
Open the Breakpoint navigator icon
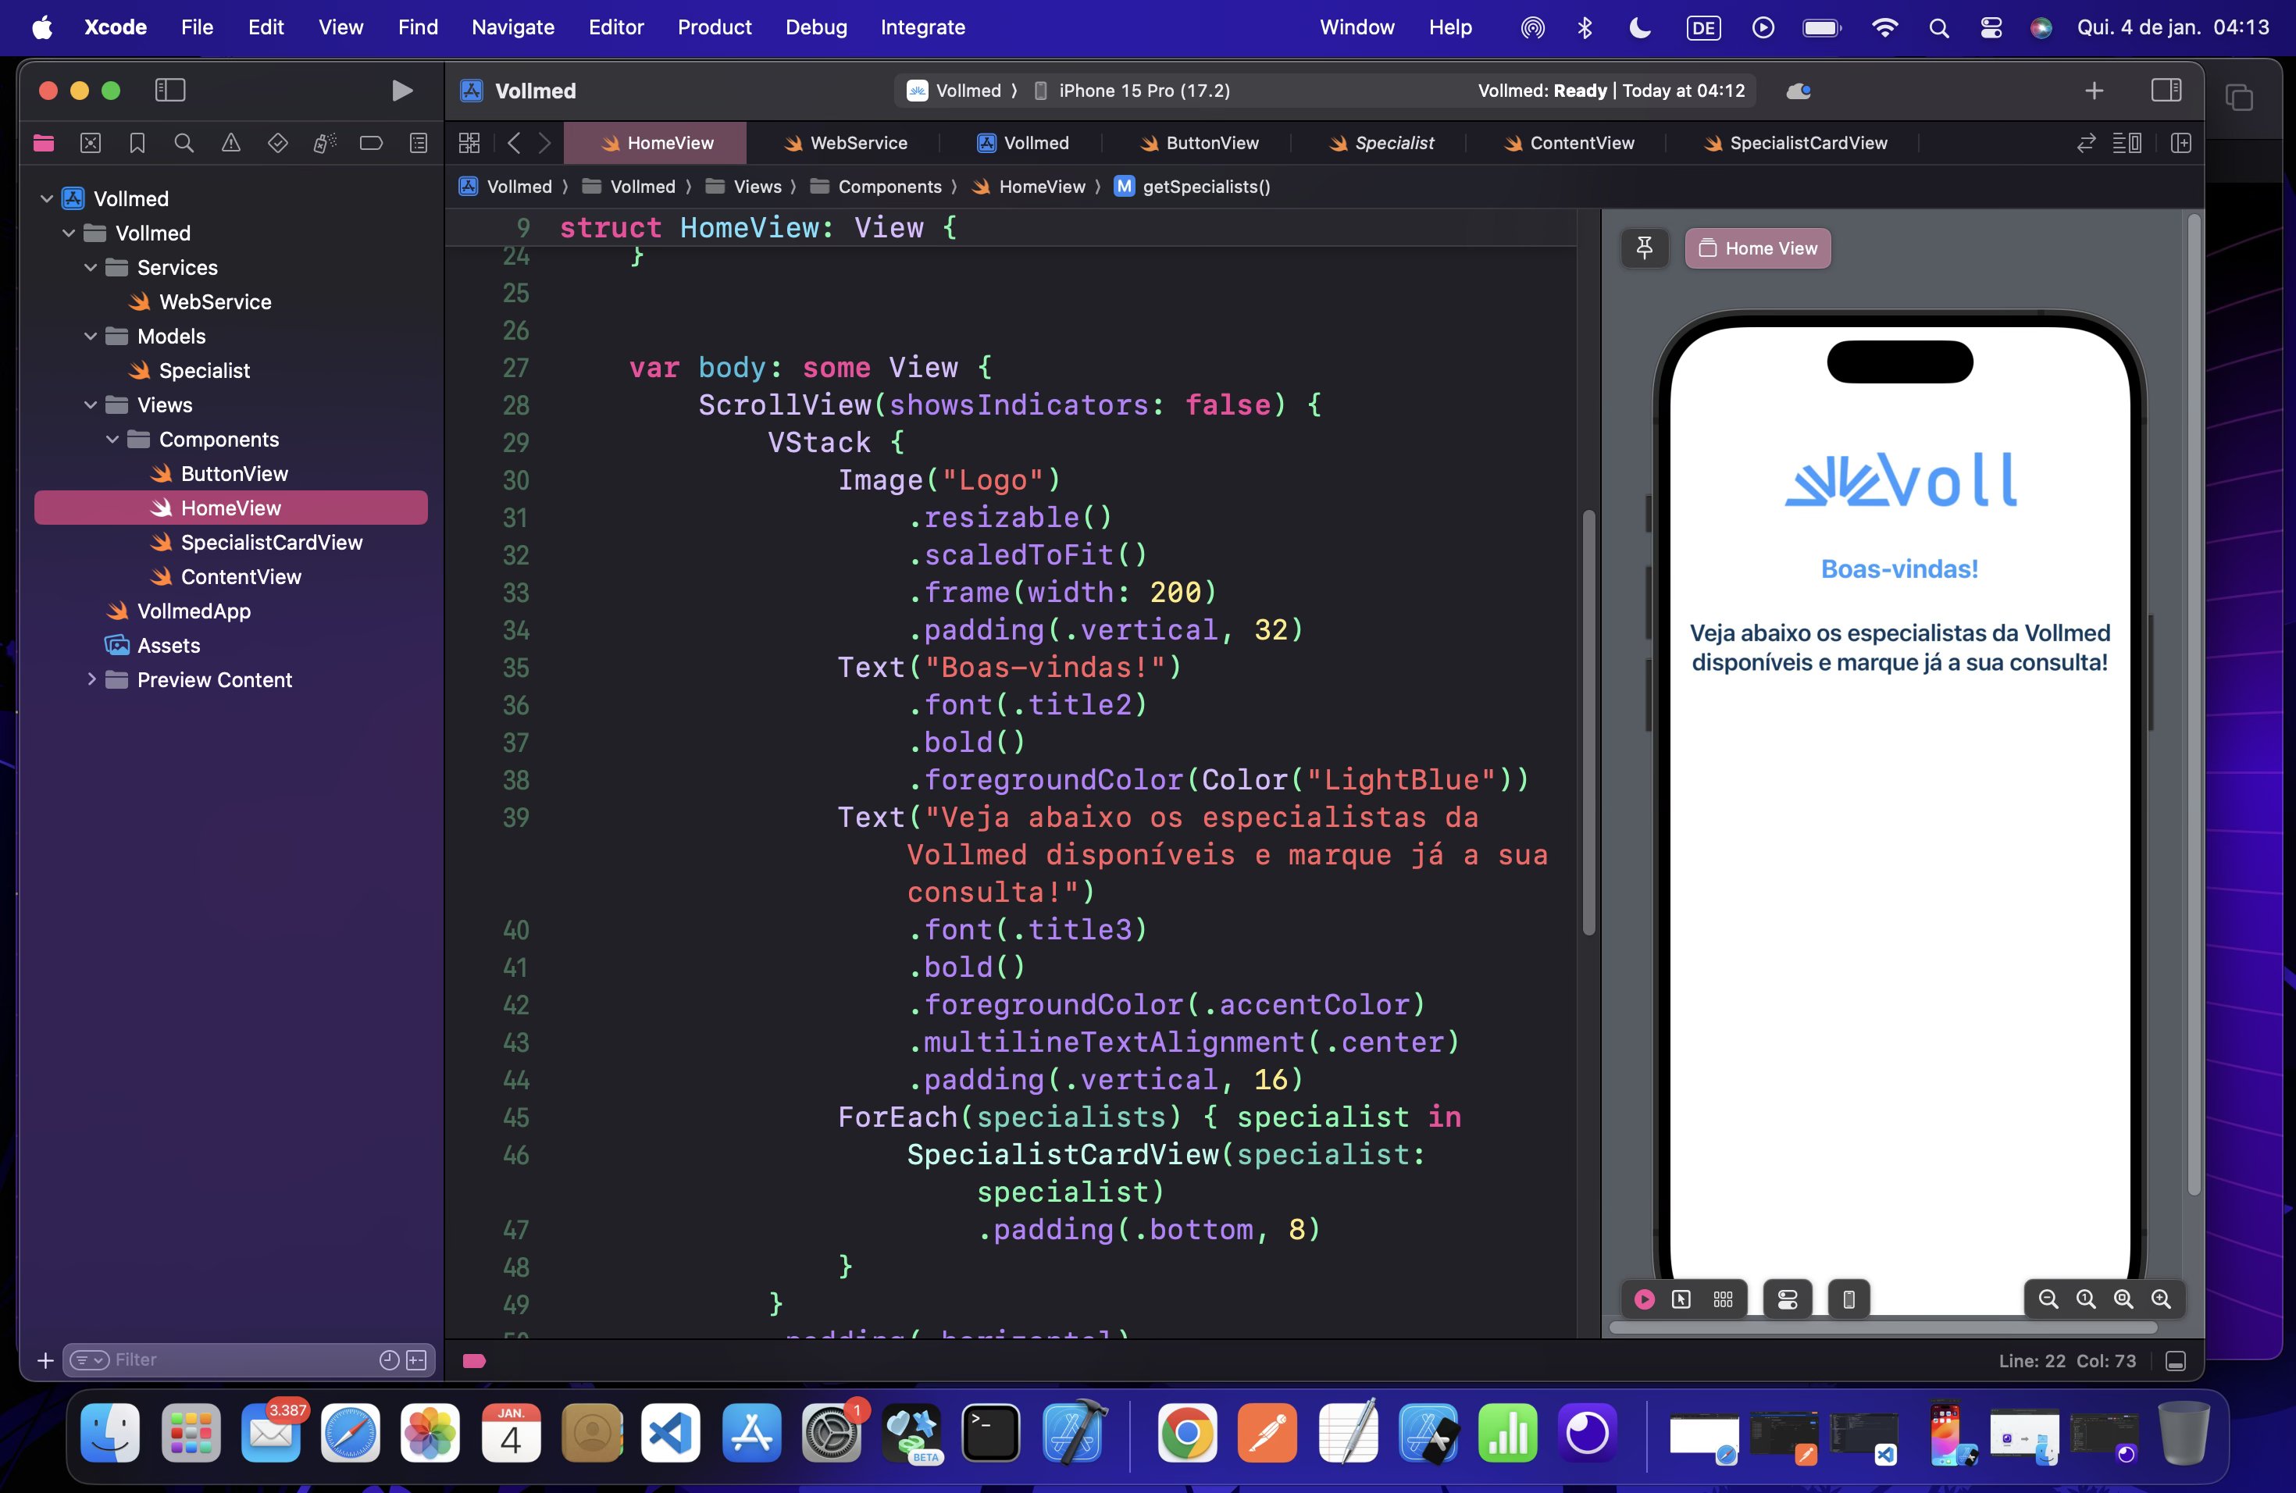tap(370, 143)
